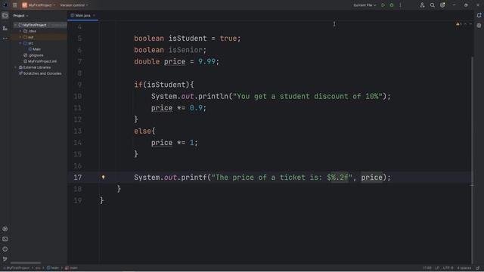
Task: Click main method breadcrumb in status bar
Action: point(71,268)
